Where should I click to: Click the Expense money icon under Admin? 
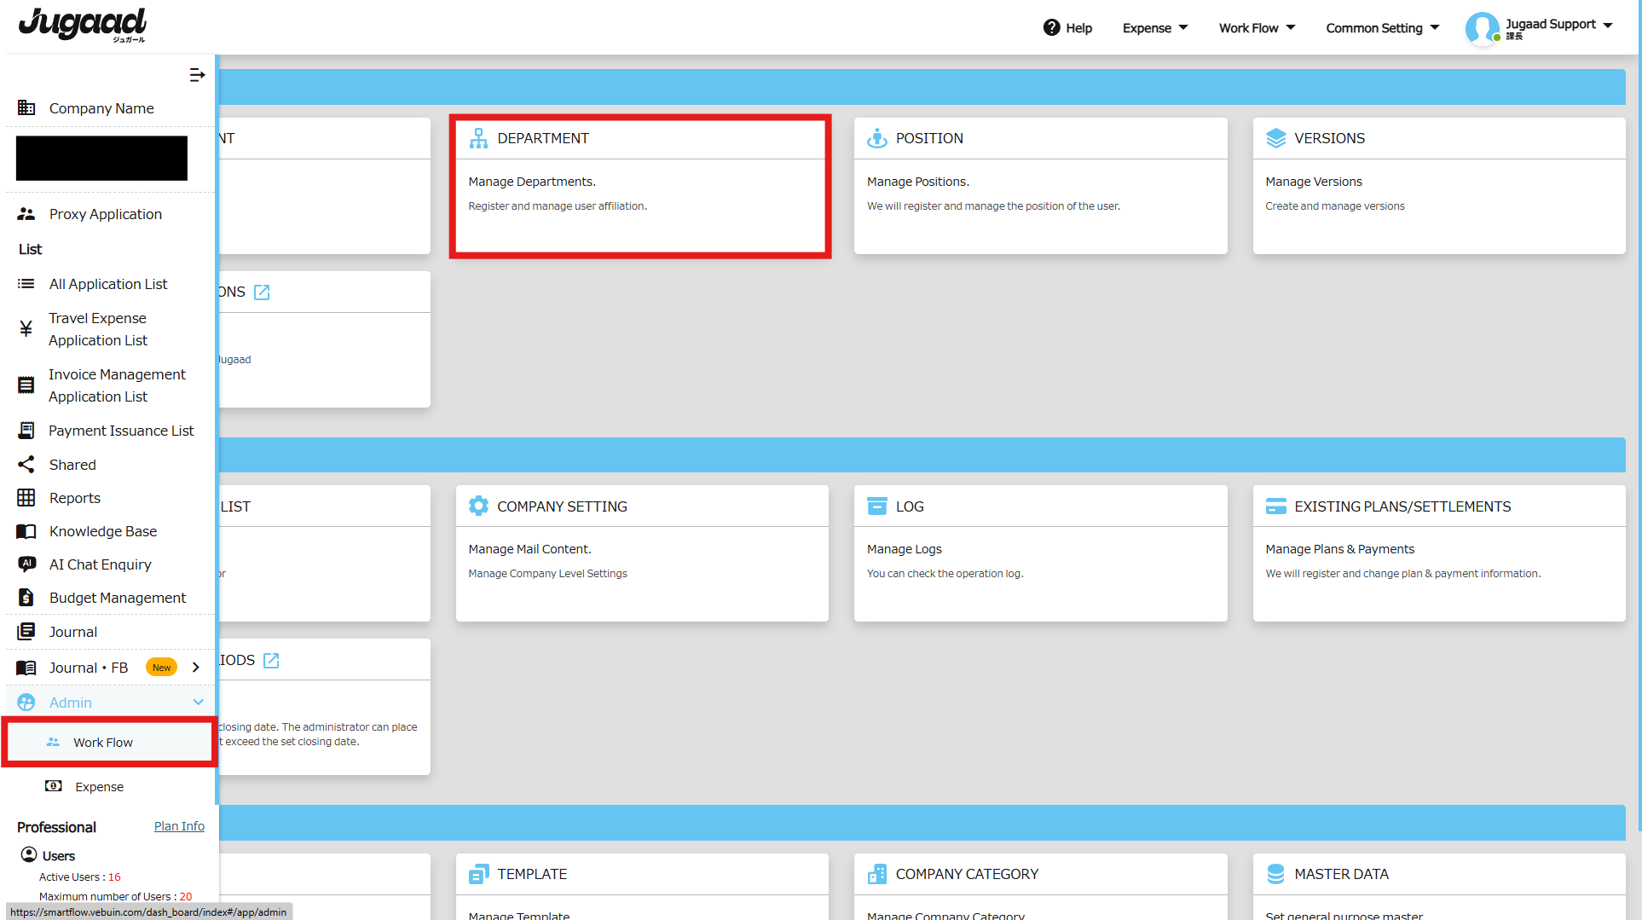[54, 786]
